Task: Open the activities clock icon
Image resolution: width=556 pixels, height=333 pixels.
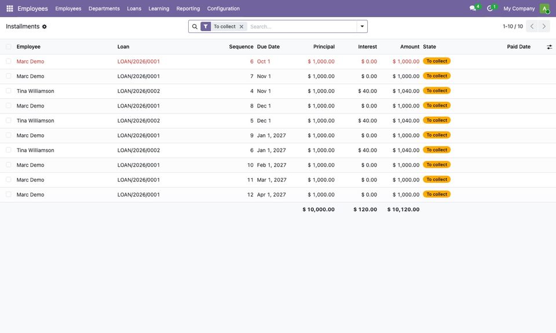Action: click(490, 8)
